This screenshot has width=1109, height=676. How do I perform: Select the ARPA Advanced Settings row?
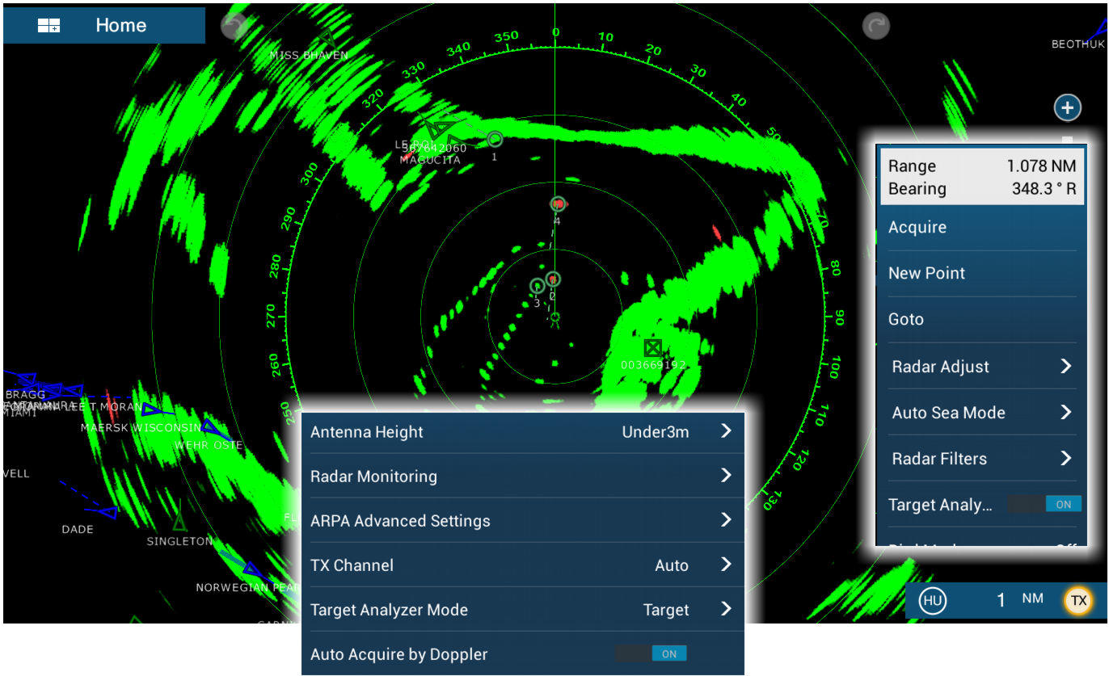523,520
